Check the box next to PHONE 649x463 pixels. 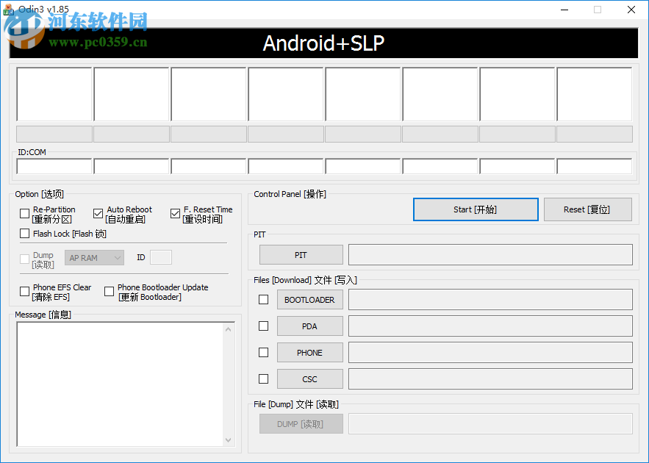(x=263, y=352)
